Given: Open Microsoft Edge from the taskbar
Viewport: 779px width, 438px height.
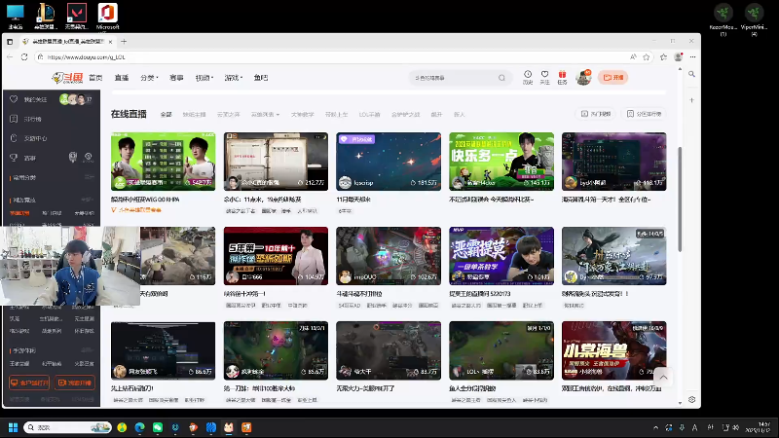Looking at the screenshot, I should [139, 427].
